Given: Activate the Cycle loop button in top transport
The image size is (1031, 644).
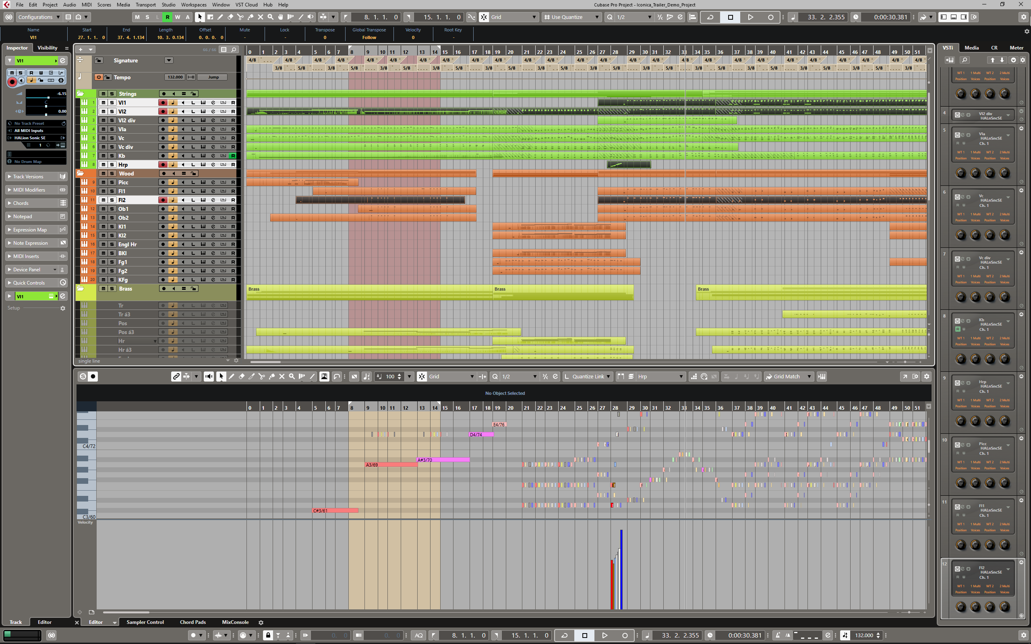Looking at the screenshot, I should click(710, 17).
